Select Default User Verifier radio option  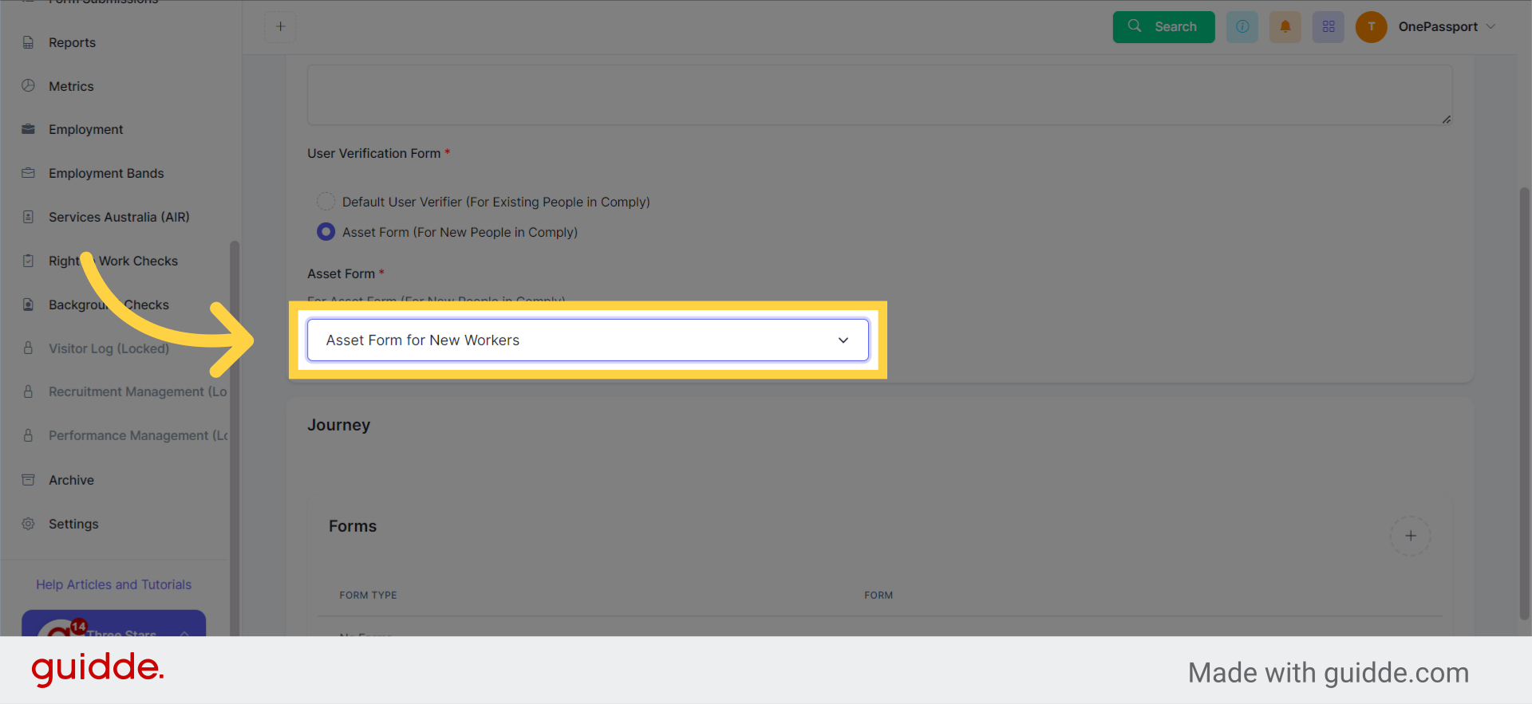(x=326, y=202)
